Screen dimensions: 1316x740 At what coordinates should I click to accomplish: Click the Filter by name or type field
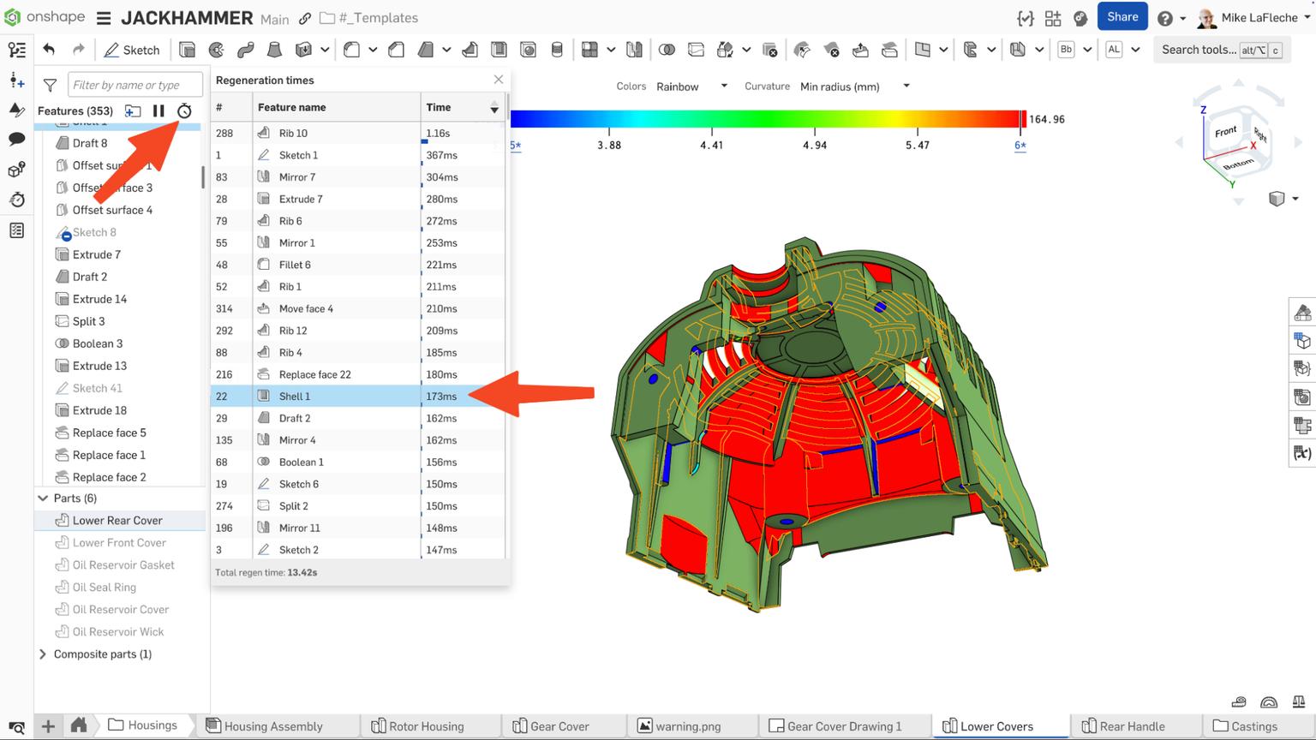pos(135,85)
